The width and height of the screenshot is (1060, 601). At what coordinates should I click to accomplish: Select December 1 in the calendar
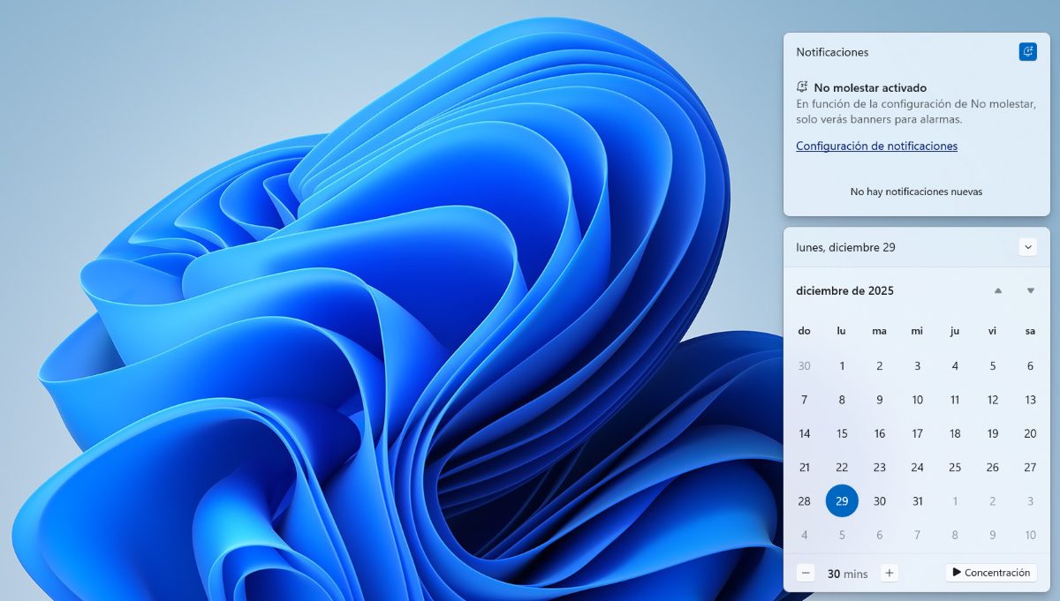tap(842, 366)
